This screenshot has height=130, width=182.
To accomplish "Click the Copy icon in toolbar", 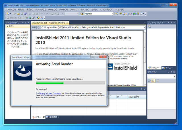I will (34, 14).
